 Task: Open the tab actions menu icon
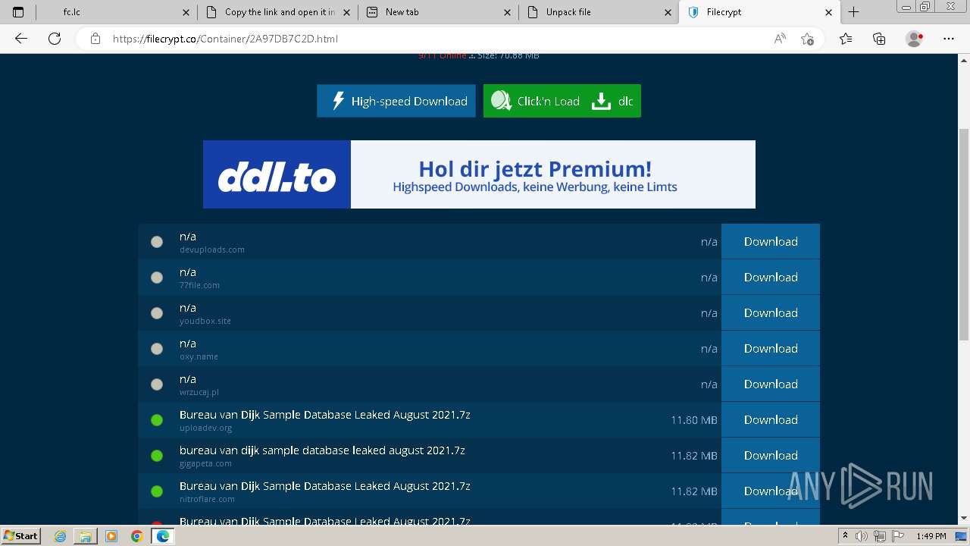click(x=18, y=12)
